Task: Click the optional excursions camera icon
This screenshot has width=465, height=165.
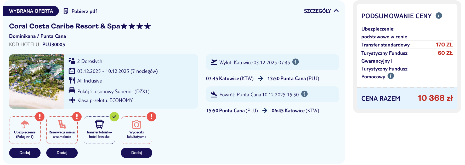Action: (136, 124)
